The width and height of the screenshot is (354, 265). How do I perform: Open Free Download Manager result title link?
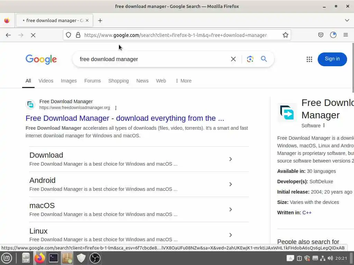click(125, 118)
